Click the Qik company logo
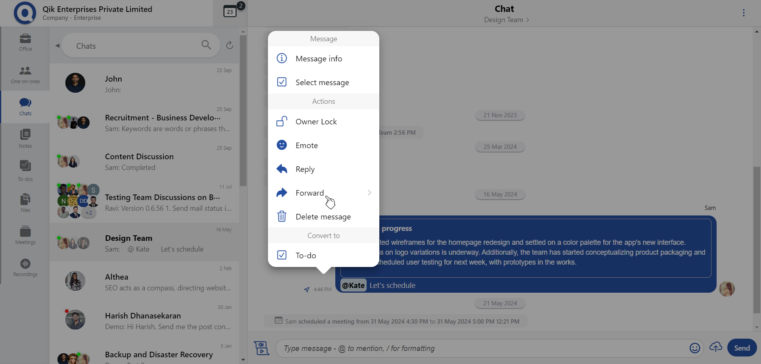 (x=25, y=13)
